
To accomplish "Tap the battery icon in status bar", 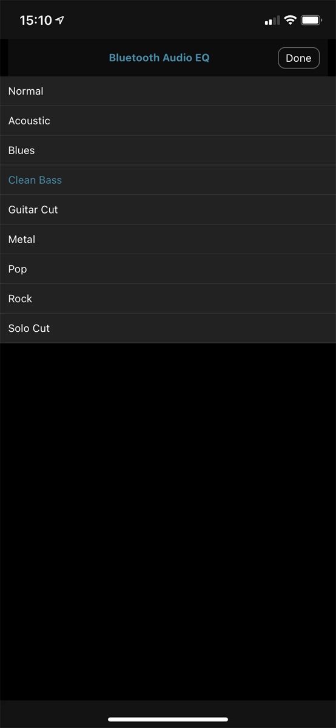I will tap(311, 20).
